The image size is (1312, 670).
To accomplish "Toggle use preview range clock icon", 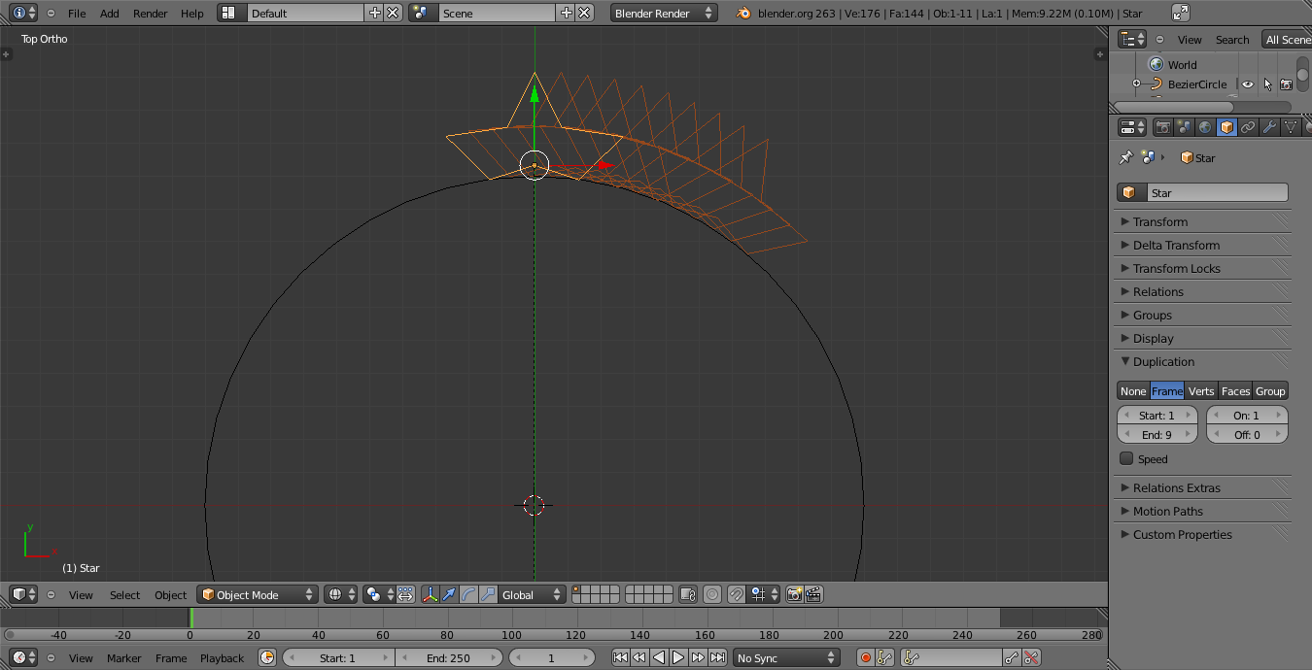I will point(267,657).
